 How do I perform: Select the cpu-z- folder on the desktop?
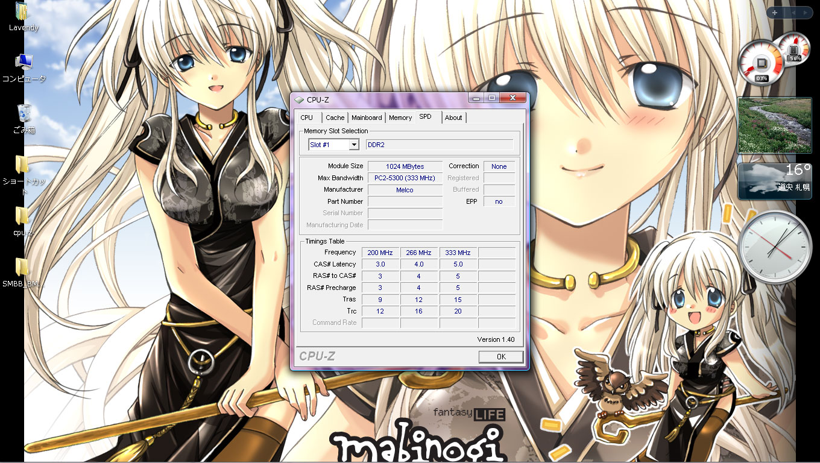(23, 221)
